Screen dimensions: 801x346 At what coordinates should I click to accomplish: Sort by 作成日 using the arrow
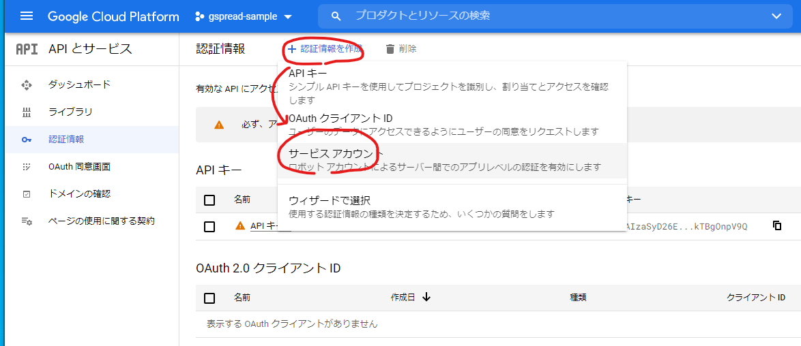coord(427,297)
